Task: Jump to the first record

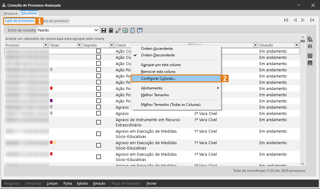Action: click(286, 20)
